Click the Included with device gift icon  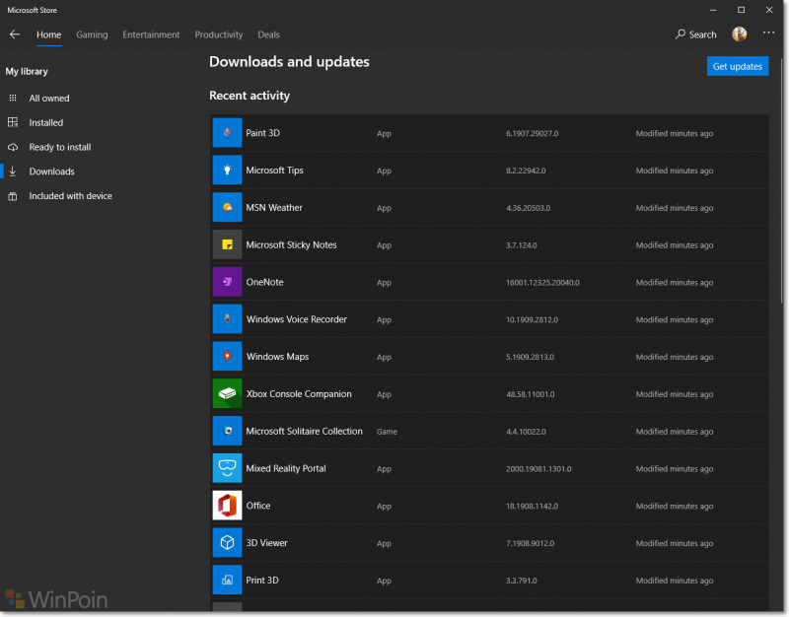(13, 195)
